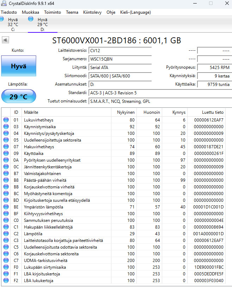Screen dimensions: 232x287
Task: Click the firmware field CV12
Action: point(120,50)
